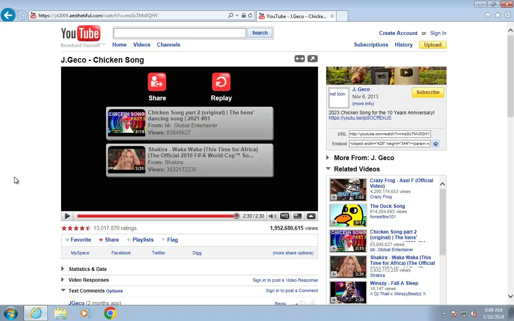Open the IE Favorites star icon
This screenshot has height=321, width=514.
498,15
